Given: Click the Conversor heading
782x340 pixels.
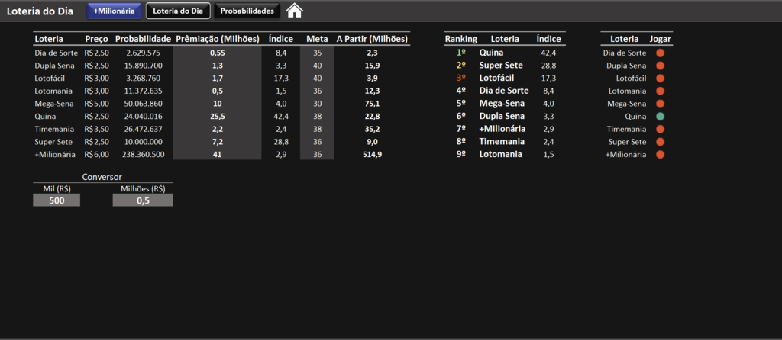Looking at the screenshot, I should [x=102, y=177].
